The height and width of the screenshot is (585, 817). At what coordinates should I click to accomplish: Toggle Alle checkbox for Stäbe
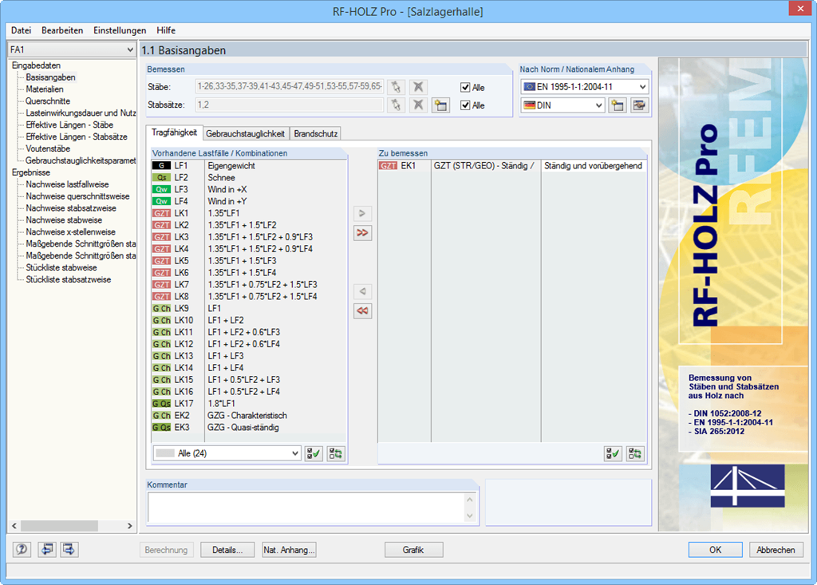tap(465, 88)
